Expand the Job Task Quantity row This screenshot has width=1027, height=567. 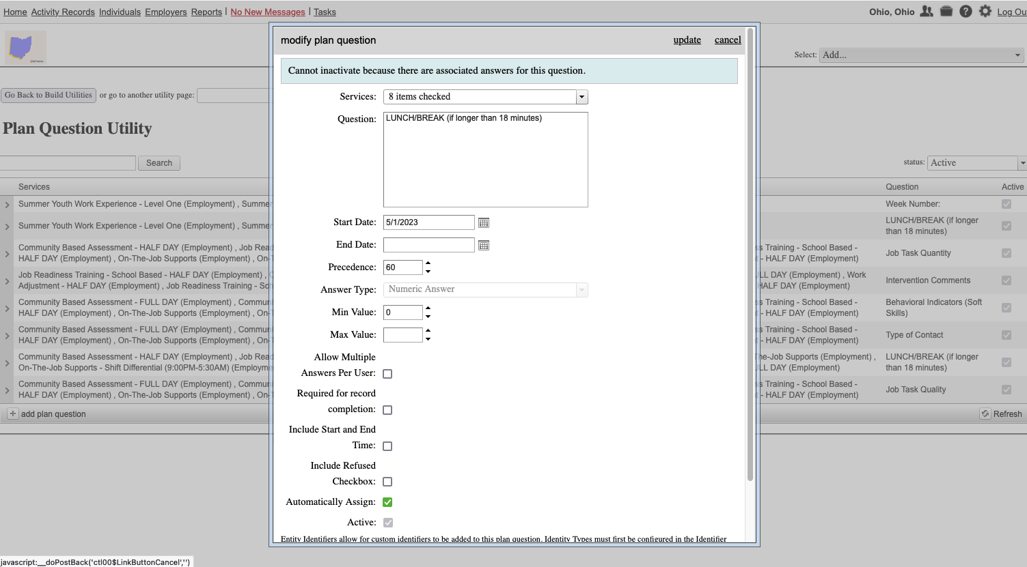coord(7,254)
